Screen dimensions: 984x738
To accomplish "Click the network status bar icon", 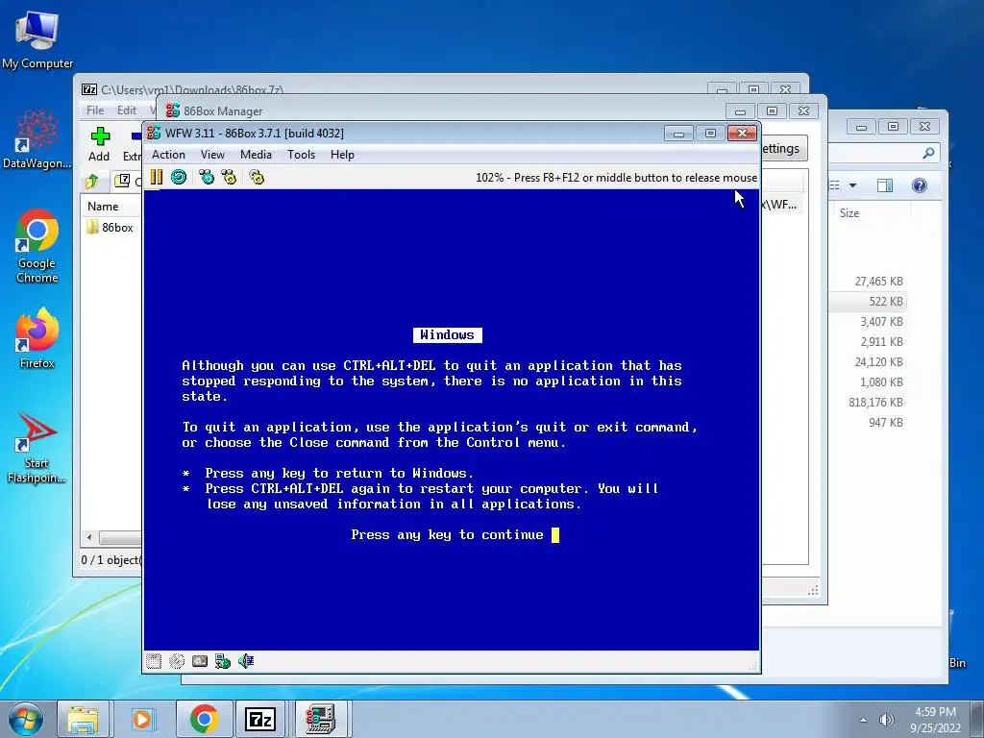I will [223, 661].
